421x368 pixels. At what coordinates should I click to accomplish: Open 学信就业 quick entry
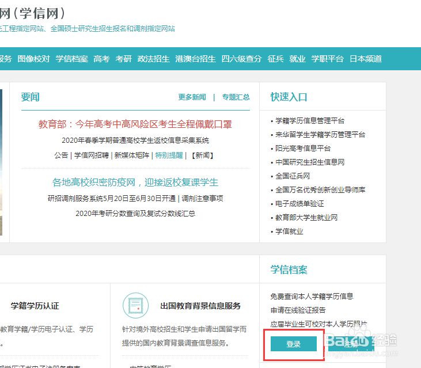click(289, 232)
